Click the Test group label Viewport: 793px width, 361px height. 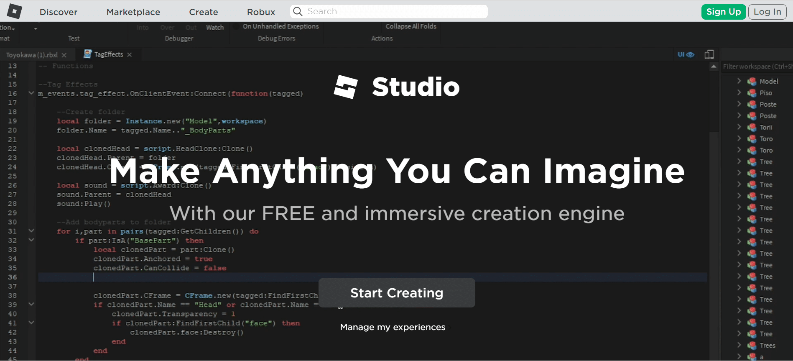click(x=74, y=38)
